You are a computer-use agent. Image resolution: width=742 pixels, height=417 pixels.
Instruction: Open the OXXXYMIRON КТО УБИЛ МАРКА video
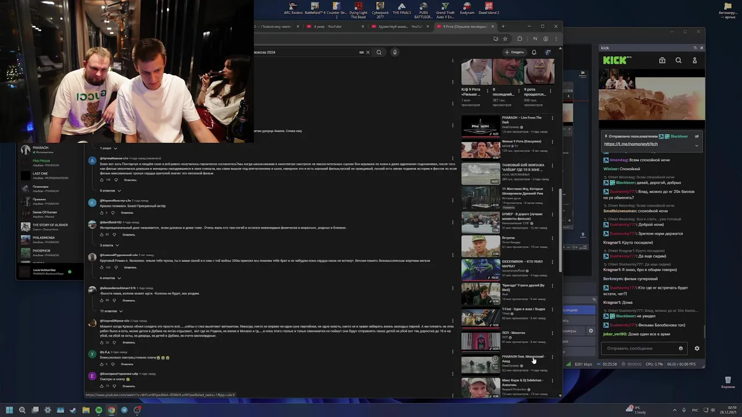click(481, 269)
